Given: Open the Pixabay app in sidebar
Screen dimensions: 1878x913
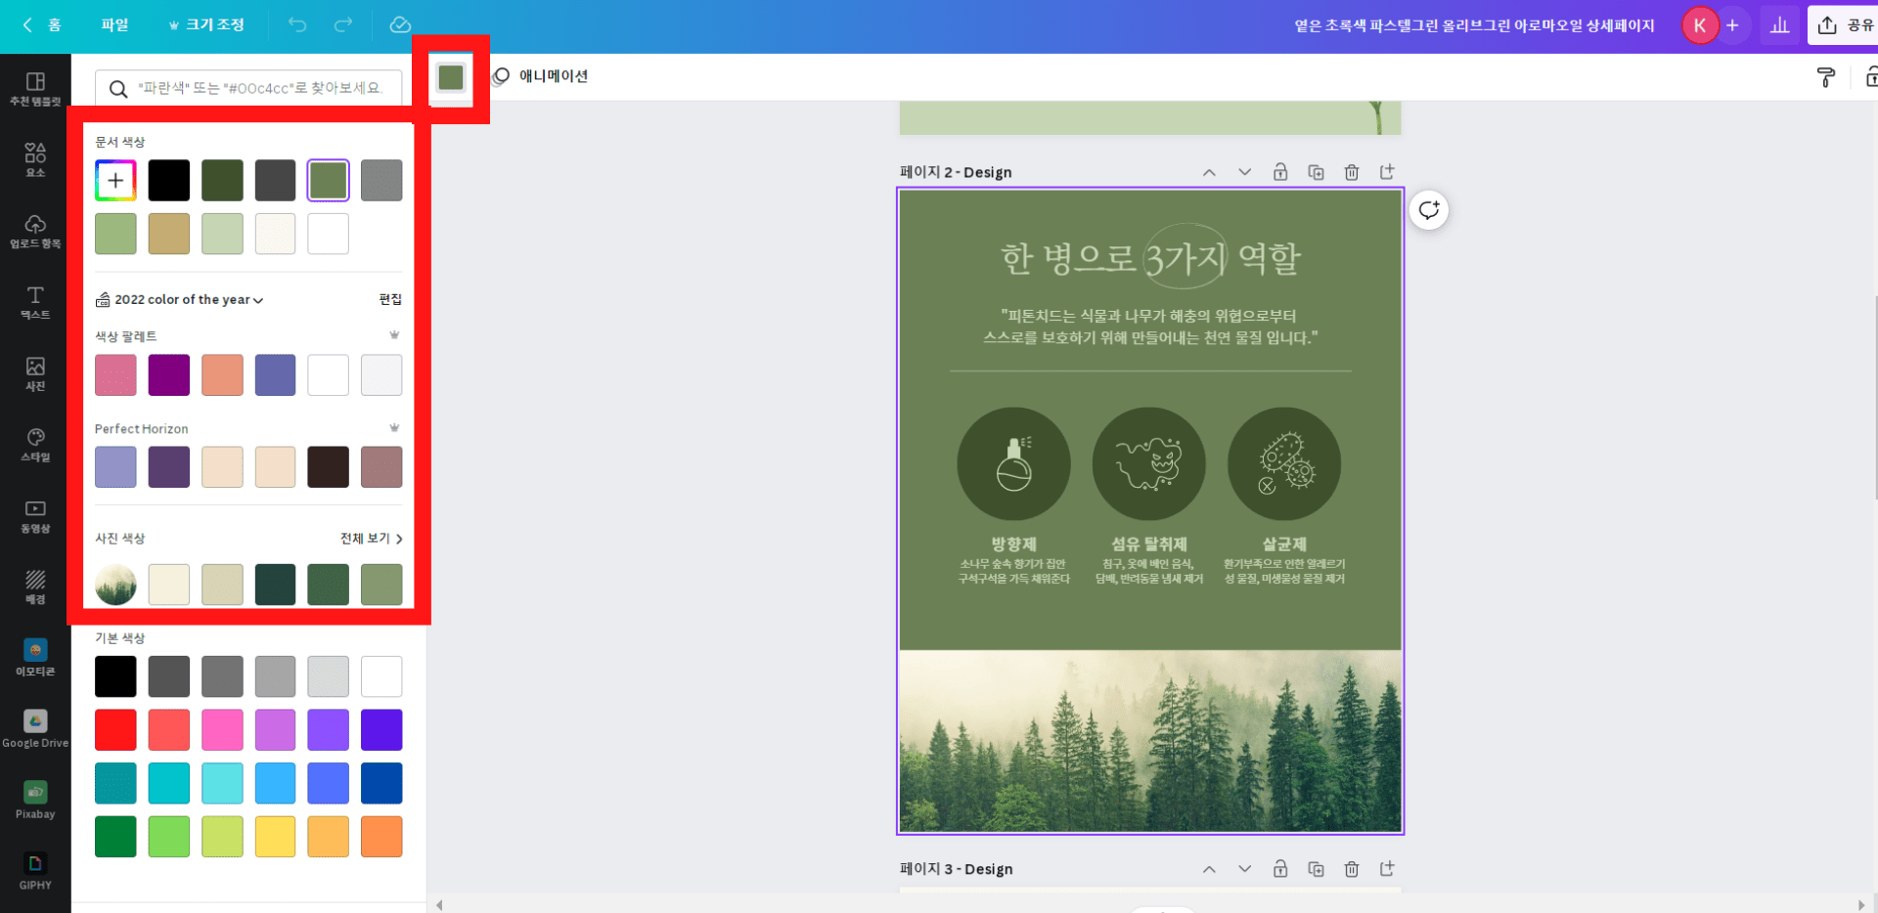Looking at the screenshot, I should pos(35,799).
